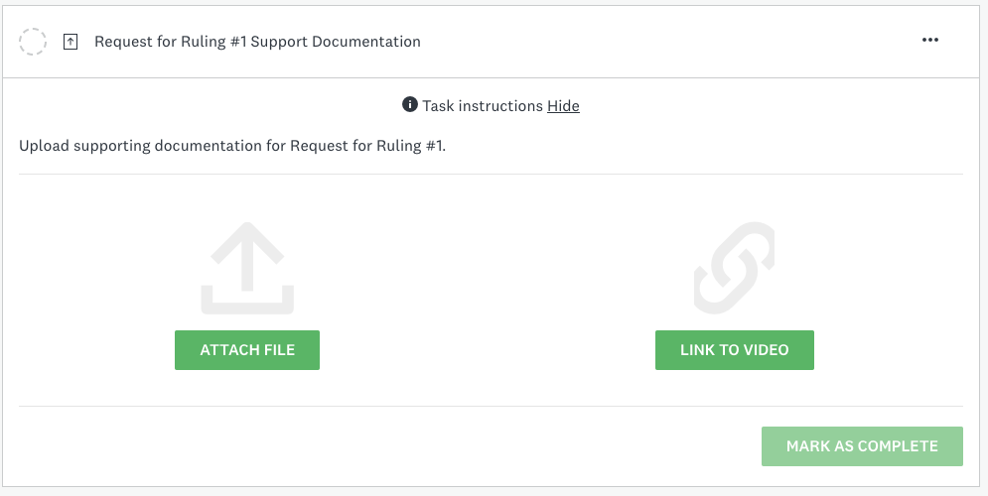Open the three-dot more options menu
Screen dimensions: 988x496
(930, 41)
